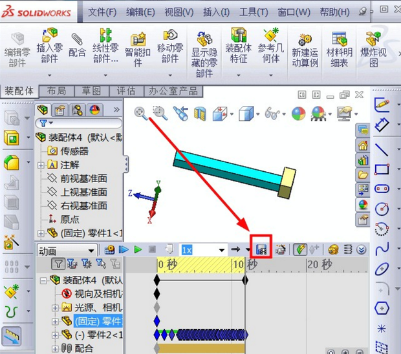
Task: Select 前视基准面 in feature tree
Action: pyautogui.click(x=83, y=178)
